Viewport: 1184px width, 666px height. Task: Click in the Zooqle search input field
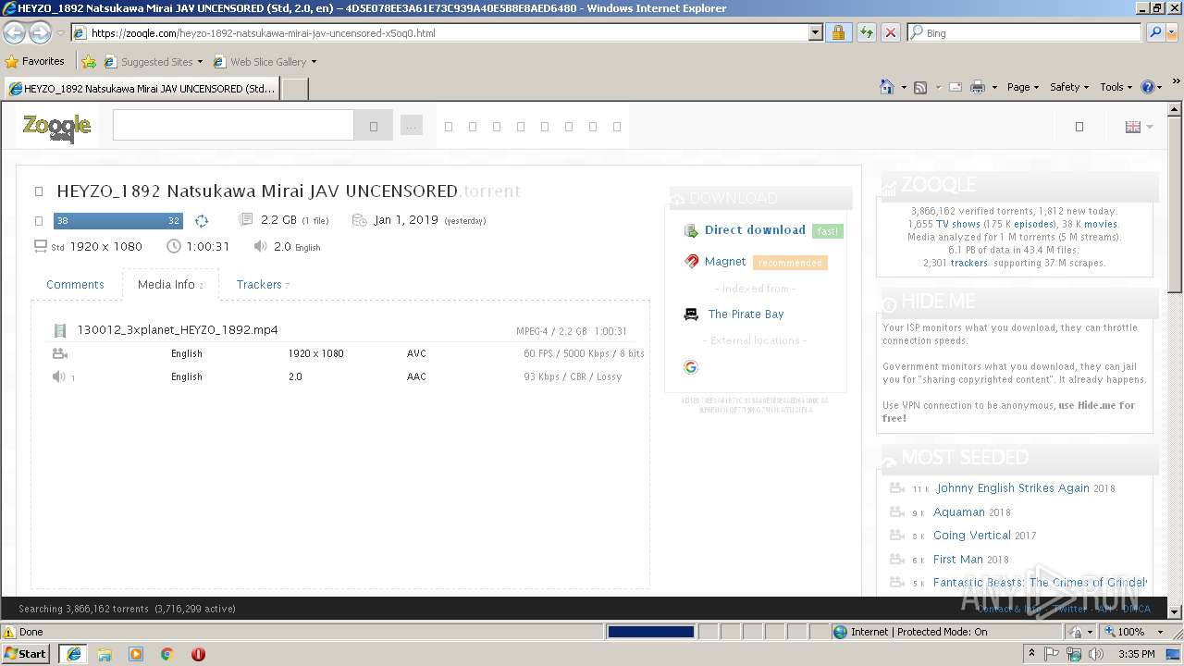click(233, 126)
